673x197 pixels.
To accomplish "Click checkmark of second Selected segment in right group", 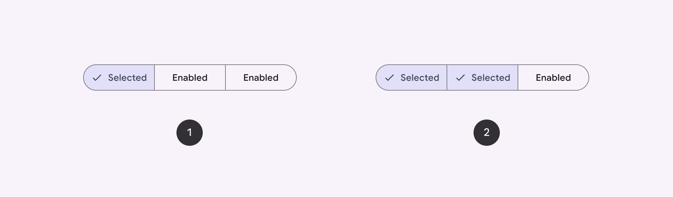I will [460, 78].
